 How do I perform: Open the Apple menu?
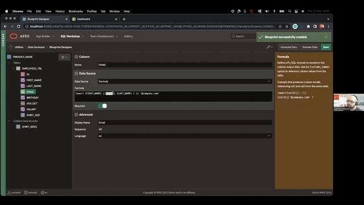coord(6,11)
